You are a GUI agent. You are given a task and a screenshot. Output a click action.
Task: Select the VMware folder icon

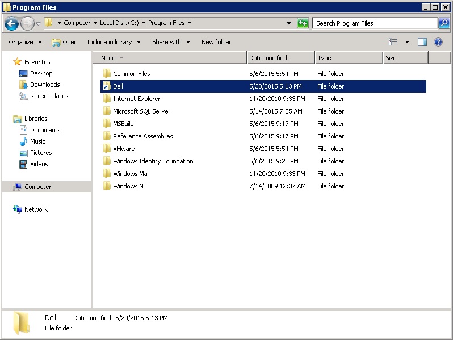tap(106, 149)
